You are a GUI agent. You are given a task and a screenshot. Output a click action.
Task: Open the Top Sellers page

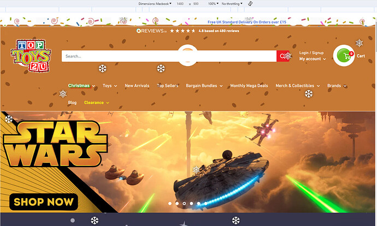tap(167, 86)
